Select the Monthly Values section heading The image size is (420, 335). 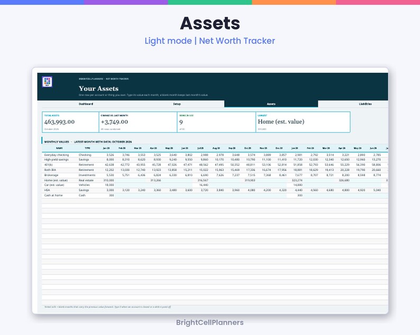click(88, 141)
